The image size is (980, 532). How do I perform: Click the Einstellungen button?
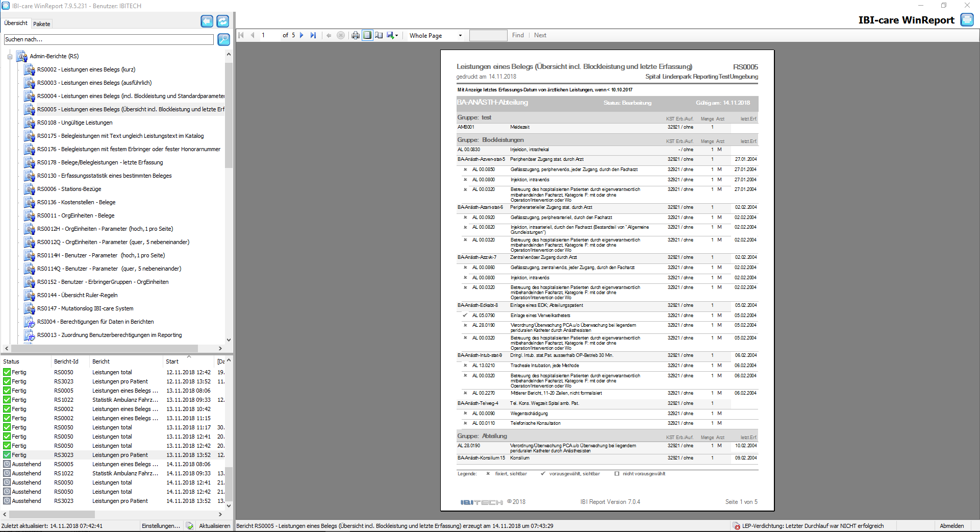(161, 526)
